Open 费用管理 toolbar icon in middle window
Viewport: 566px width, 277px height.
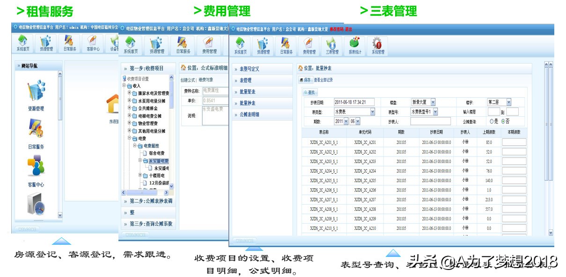(209, 44)
